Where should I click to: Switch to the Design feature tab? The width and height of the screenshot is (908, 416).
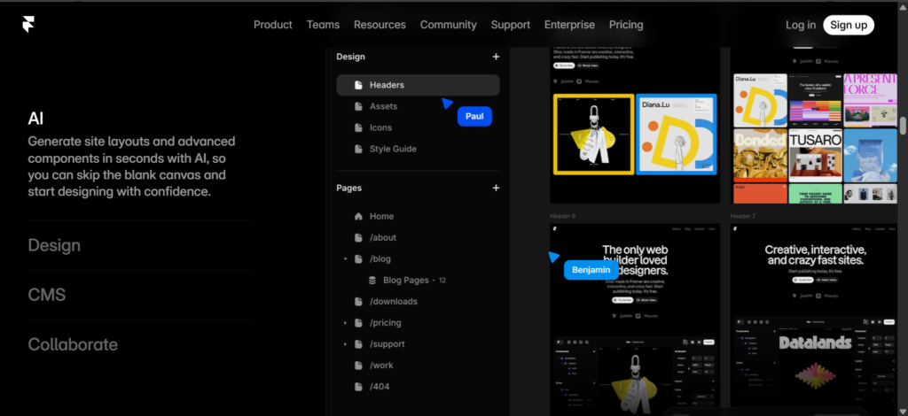click(x=54, y=245)
